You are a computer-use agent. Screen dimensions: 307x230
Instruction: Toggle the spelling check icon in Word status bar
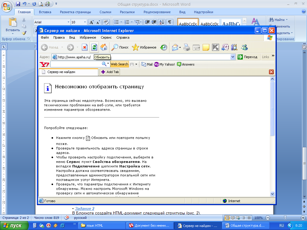67,217
